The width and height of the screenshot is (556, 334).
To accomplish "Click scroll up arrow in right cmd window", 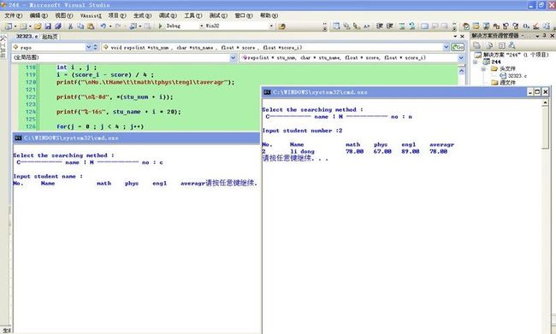I will 546,103.
